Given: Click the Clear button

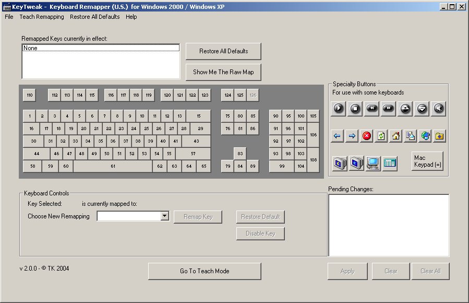Looking at the screenshot, I should pos(391,271).
